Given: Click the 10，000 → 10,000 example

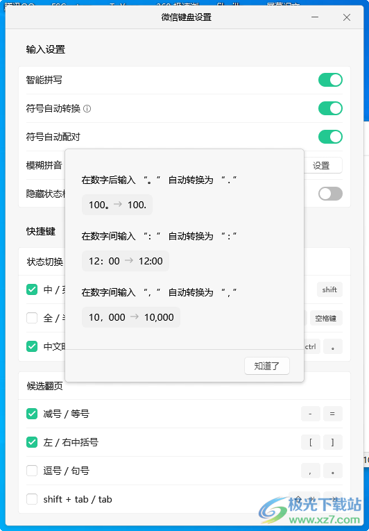Looking at the screenshot, I should click(131, 317).
